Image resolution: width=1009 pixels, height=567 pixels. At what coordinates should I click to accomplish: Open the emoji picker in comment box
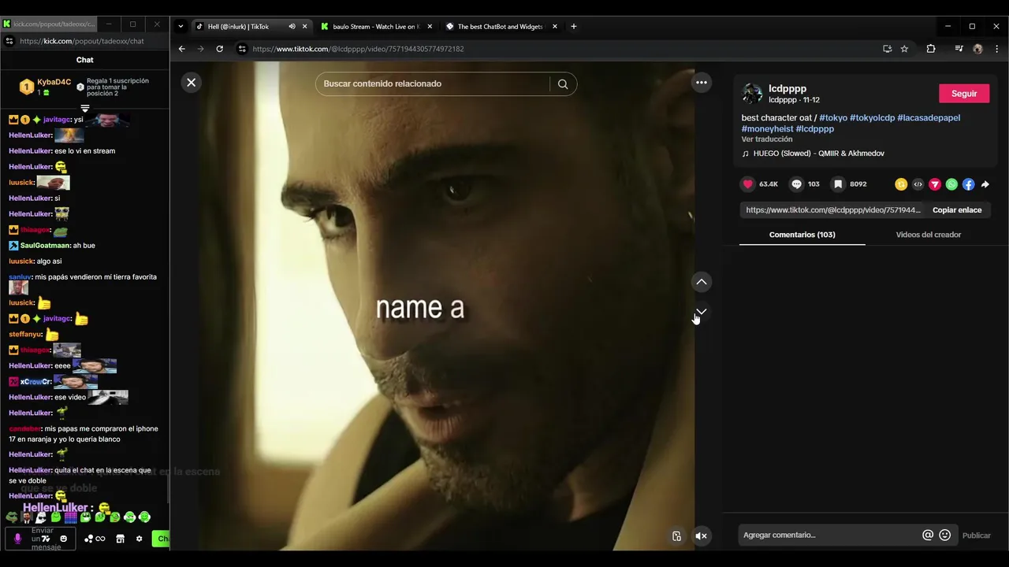[x=945, y=535]
